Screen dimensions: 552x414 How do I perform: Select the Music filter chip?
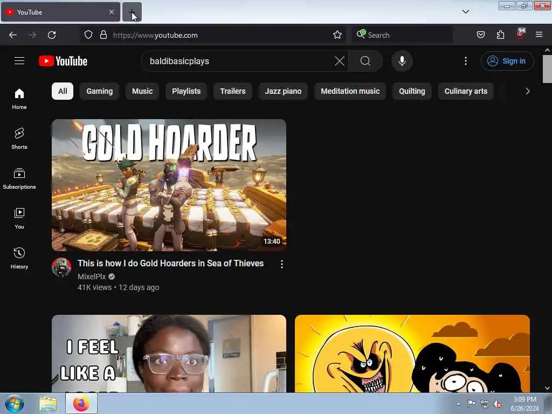[142, 91]
